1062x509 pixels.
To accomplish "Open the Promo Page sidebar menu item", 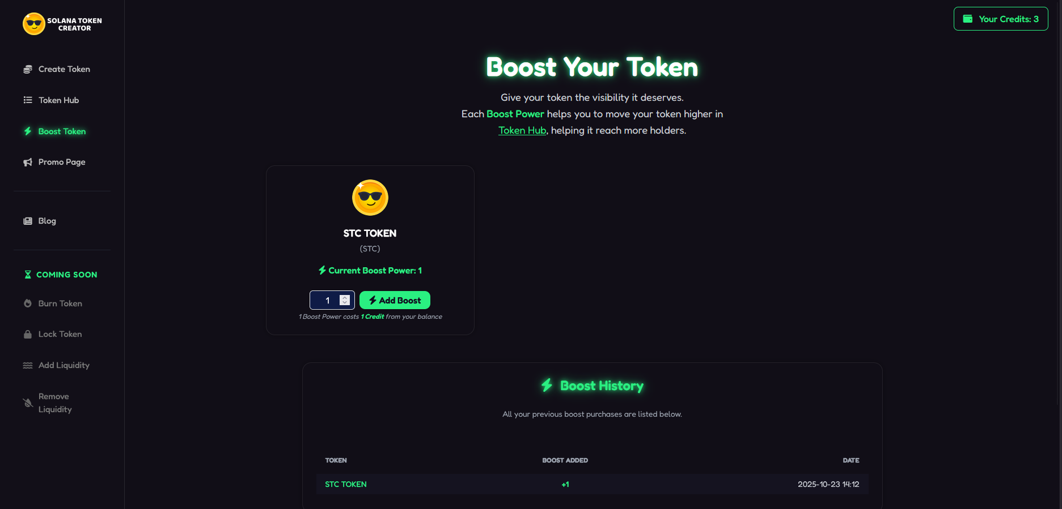I will (x=62, y=162).
